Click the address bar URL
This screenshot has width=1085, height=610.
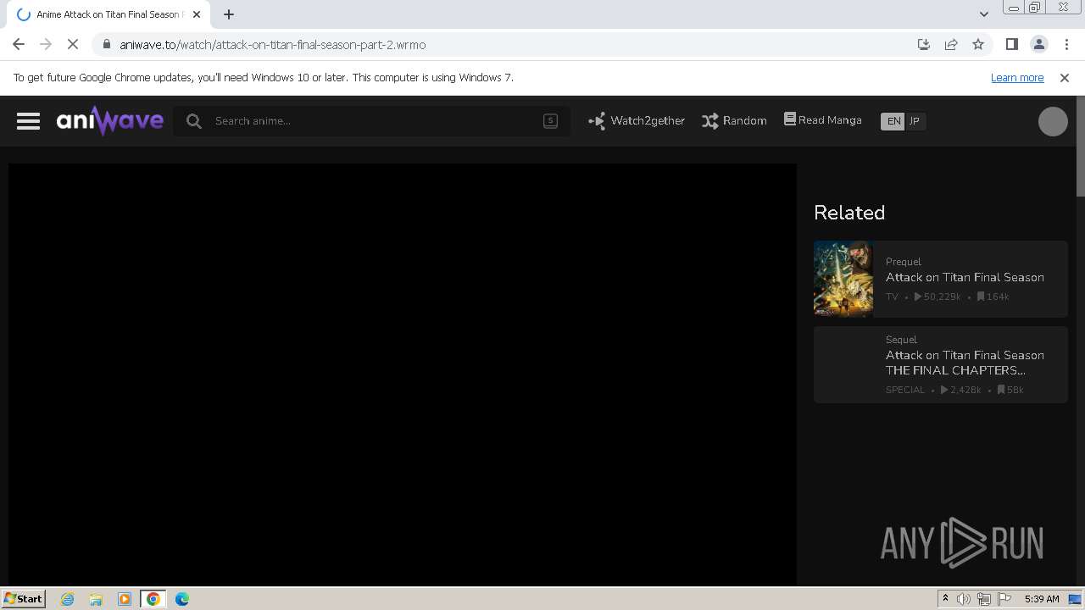click(x=273, y=44)
